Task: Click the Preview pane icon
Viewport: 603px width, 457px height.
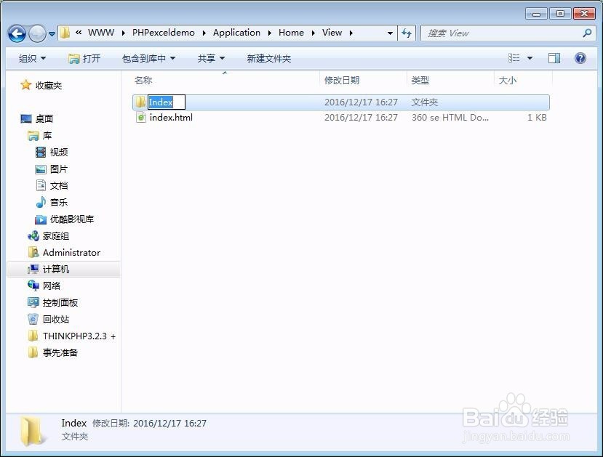Action: (554, 58)
